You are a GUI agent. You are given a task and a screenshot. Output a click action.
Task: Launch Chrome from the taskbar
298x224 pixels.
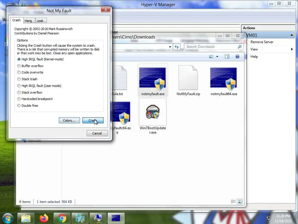point(62,218)
